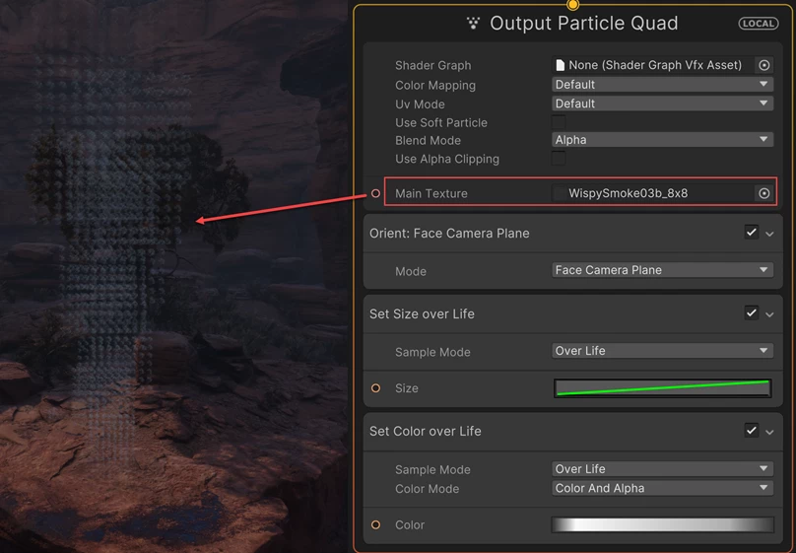Click the yellow flow input port on top

coord(572,5)
